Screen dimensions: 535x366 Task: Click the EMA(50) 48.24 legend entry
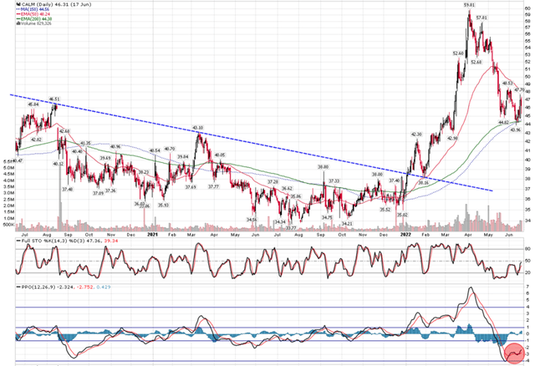coord(33,14)
